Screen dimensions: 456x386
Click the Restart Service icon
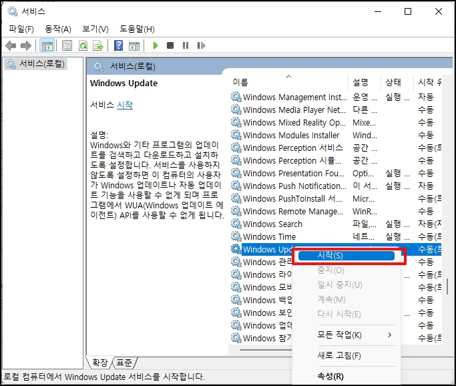(x=201, y=45)
